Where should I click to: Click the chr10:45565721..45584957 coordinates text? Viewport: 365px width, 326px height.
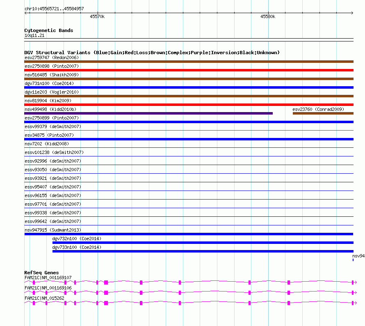(54, 9)
